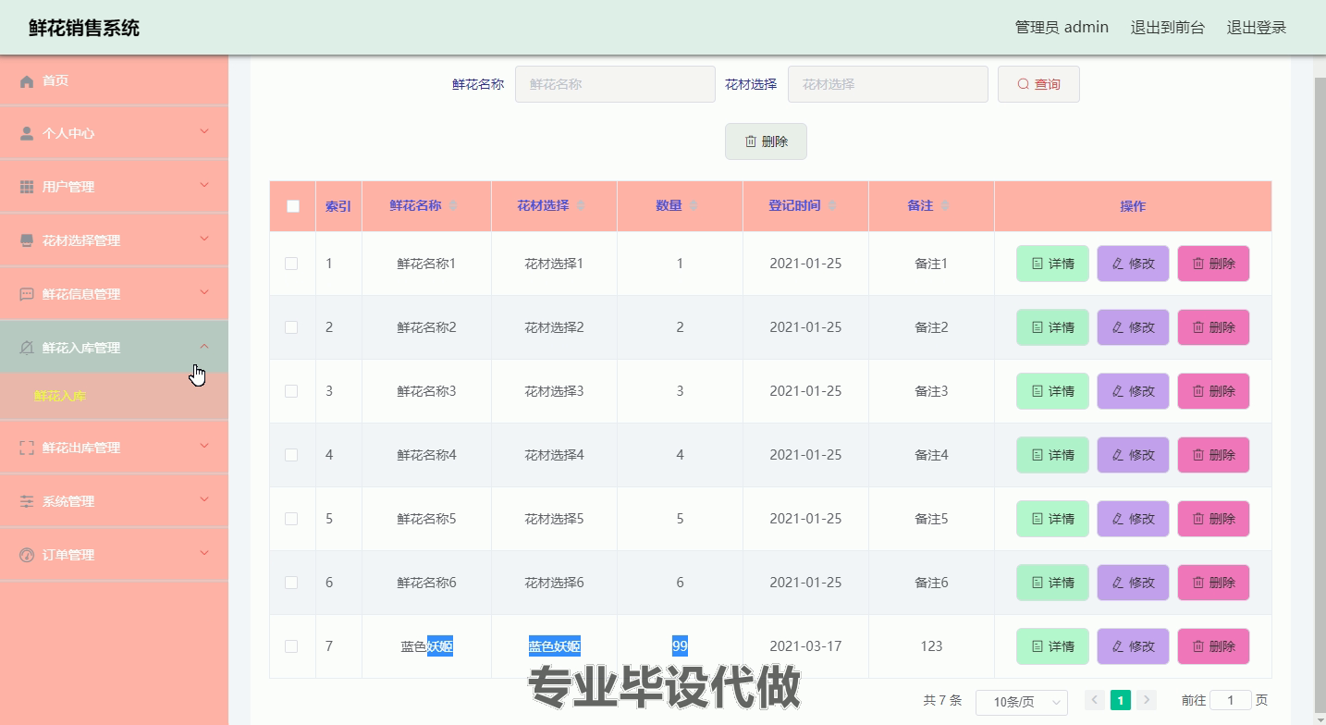Click 管理员 admin in header
This screenshot has width=1326, height=725.
point(1062,28)
